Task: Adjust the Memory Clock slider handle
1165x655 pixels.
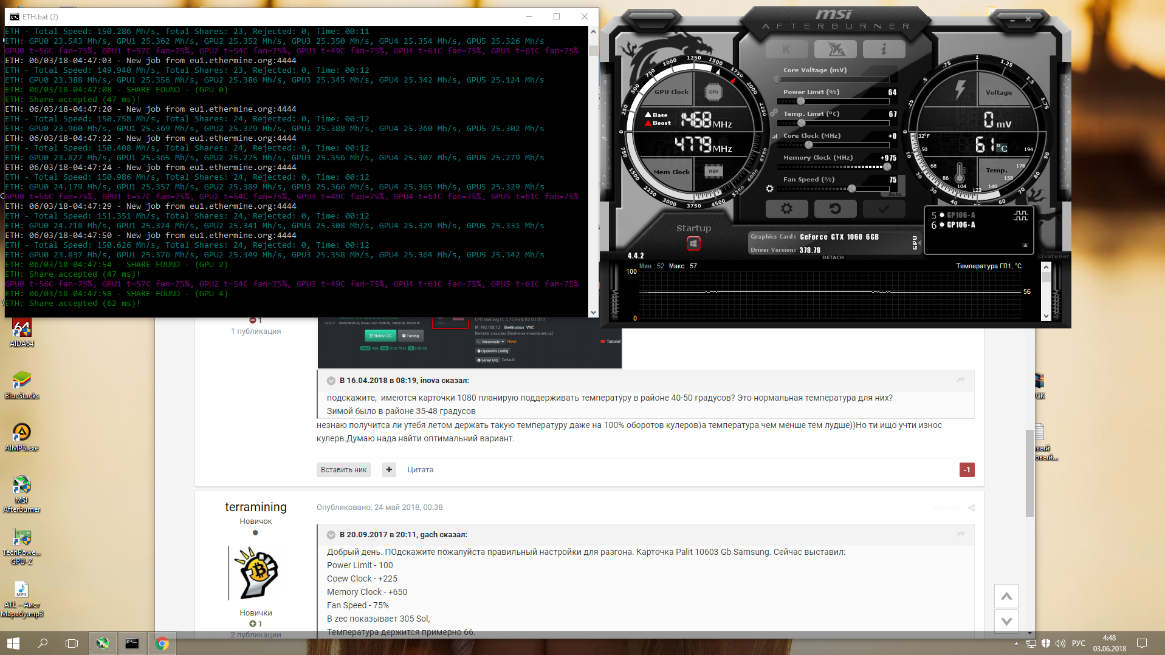Action: pyautogui.click(x=887, y=167)
